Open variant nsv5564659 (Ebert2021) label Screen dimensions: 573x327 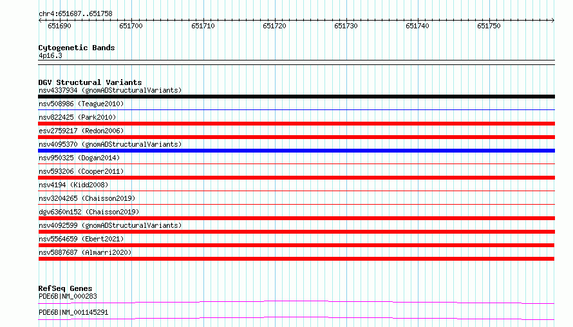point(81,239)
